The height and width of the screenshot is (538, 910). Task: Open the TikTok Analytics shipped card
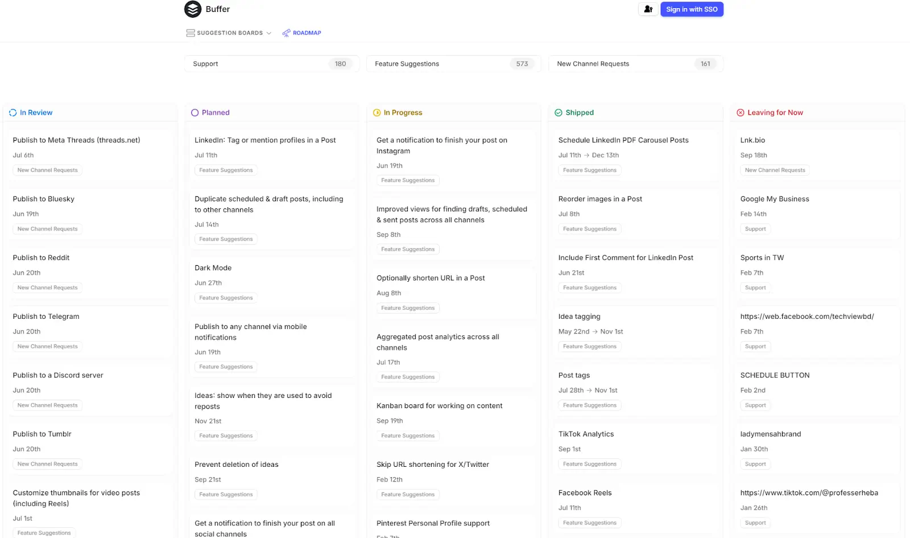click(x=586, y=434)
